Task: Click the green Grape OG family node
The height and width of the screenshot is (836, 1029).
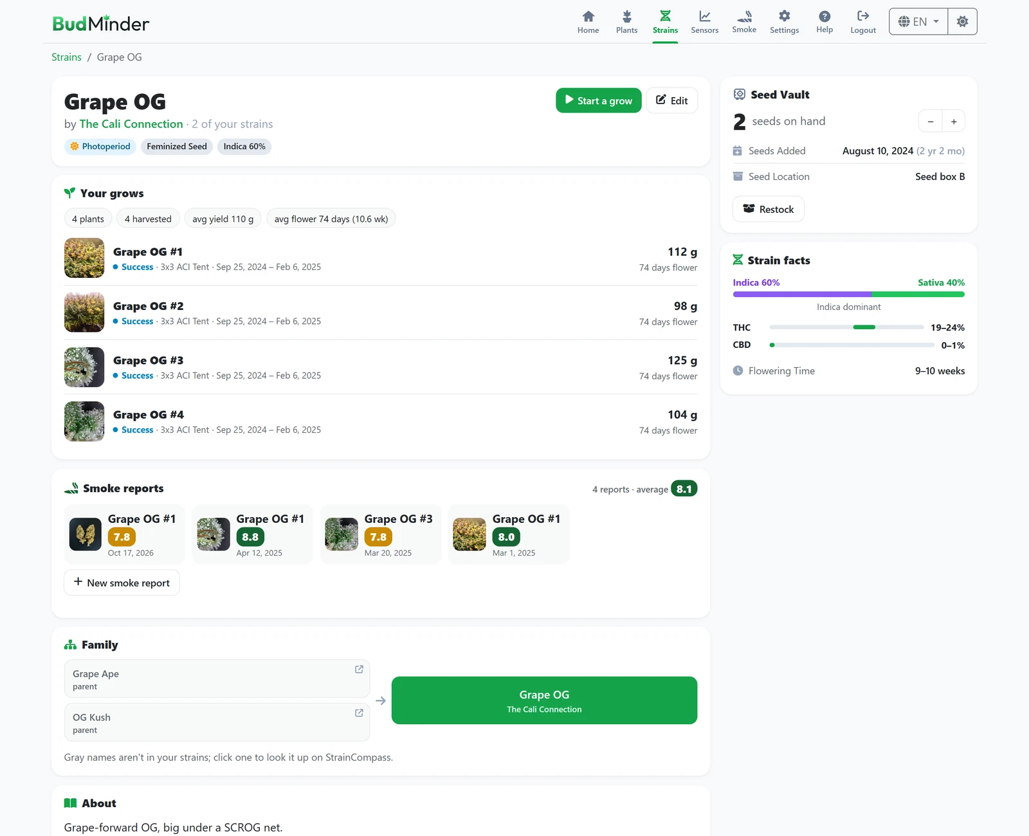Action: (544, 700)
